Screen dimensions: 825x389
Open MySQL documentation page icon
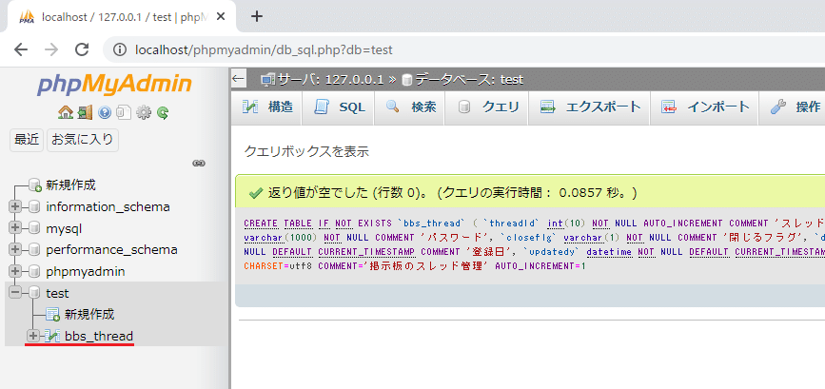pyautogui.click(x=123, y=112)
